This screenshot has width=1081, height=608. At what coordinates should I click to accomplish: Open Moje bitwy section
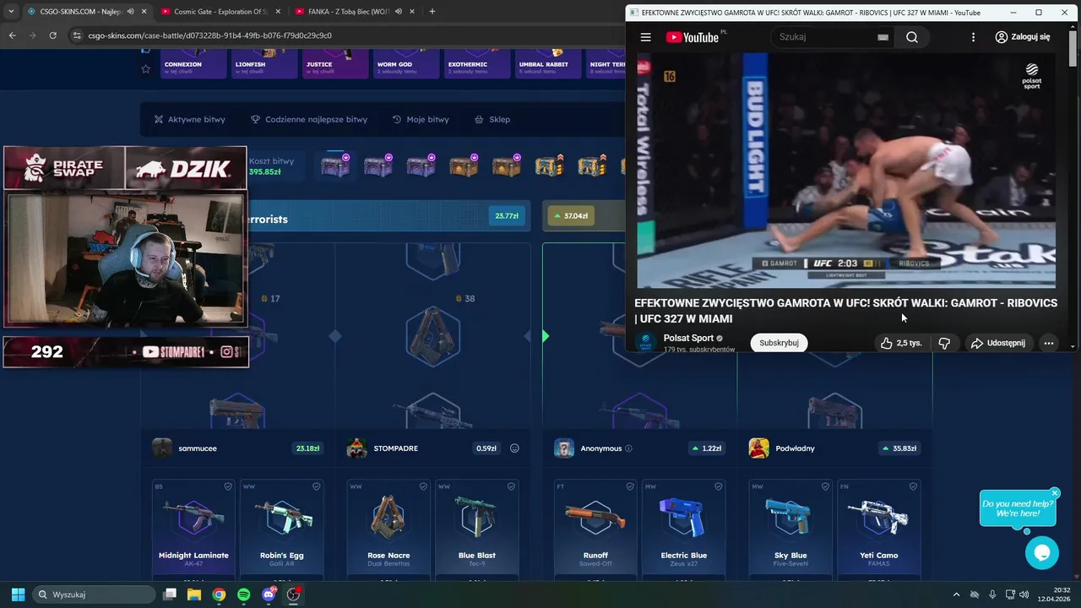click(x=421, y=119)
